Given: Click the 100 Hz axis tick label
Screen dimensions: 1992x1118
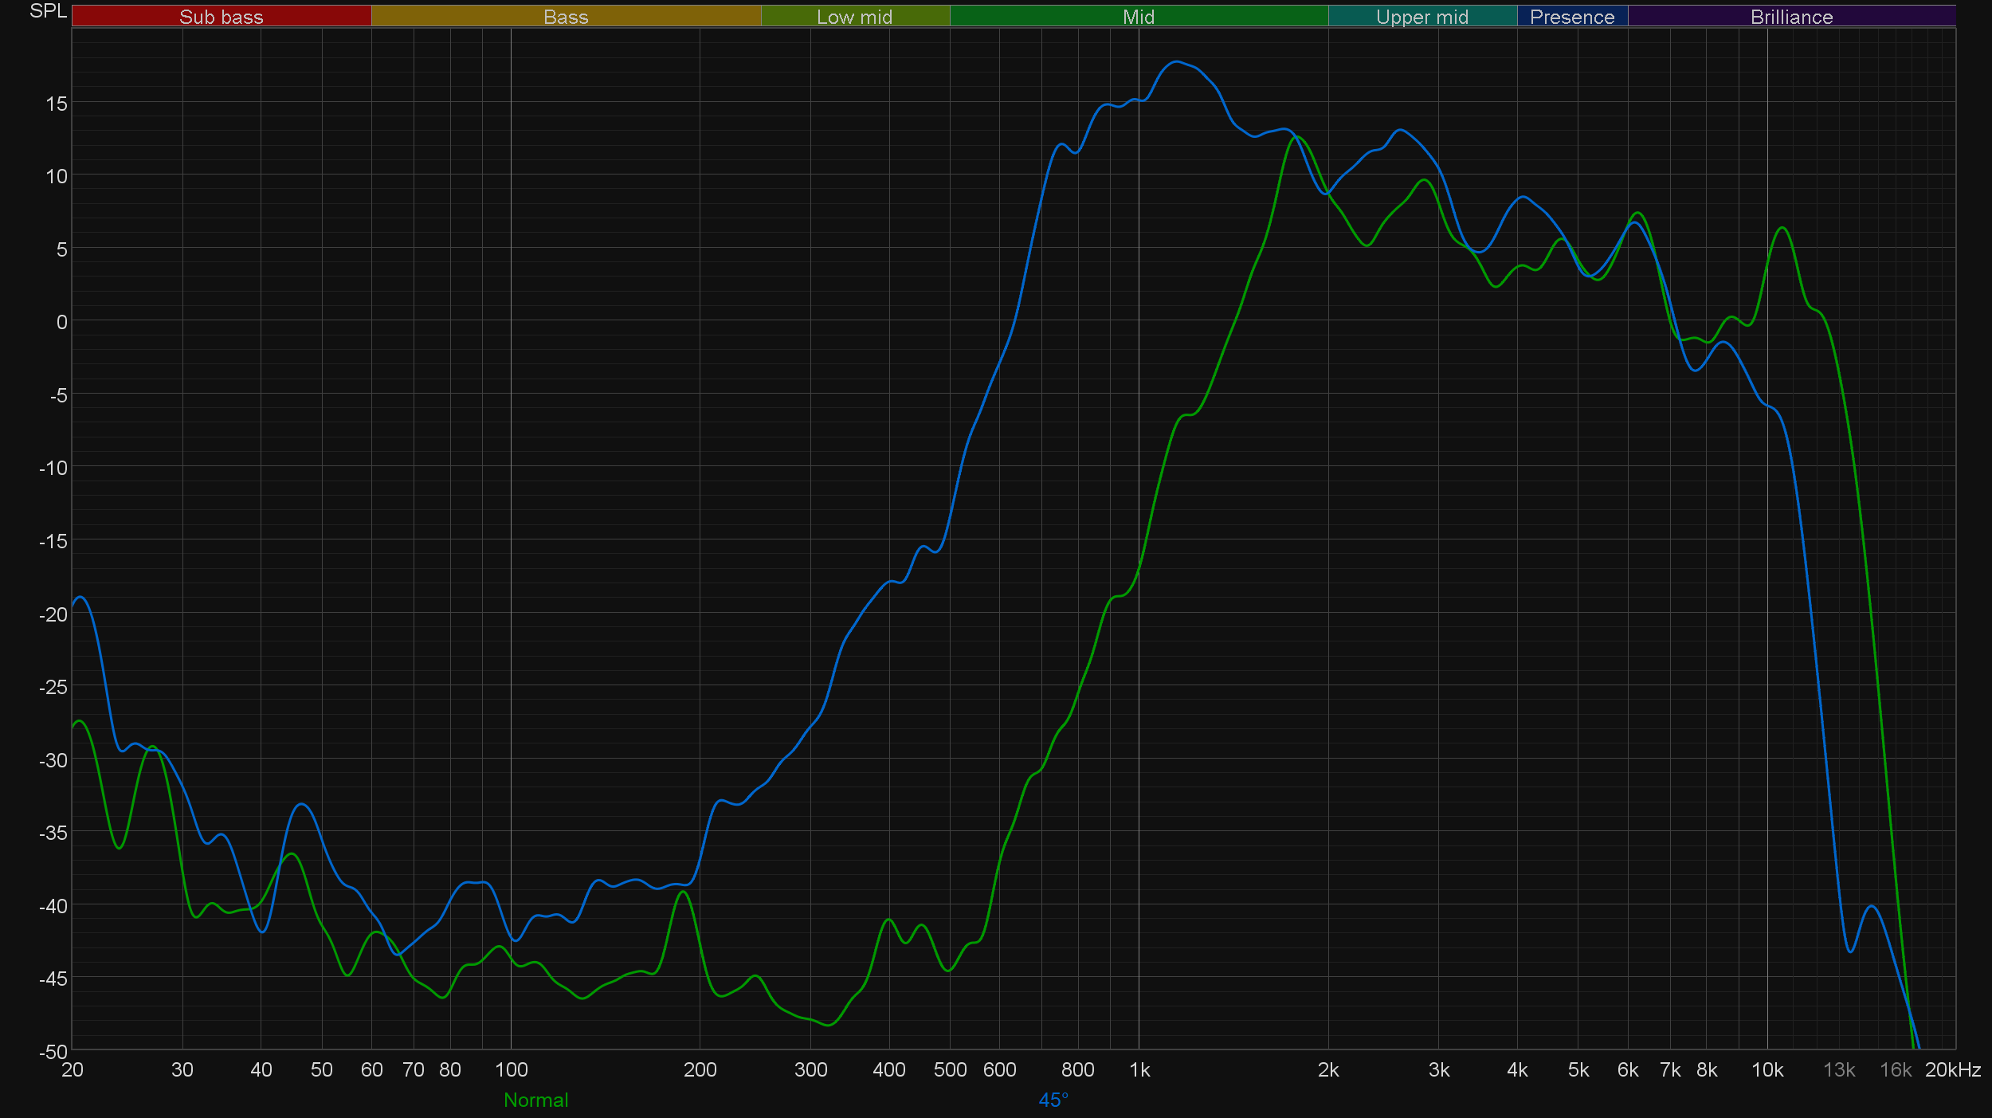Looking at the screenshot, I should coord(511,1069).
